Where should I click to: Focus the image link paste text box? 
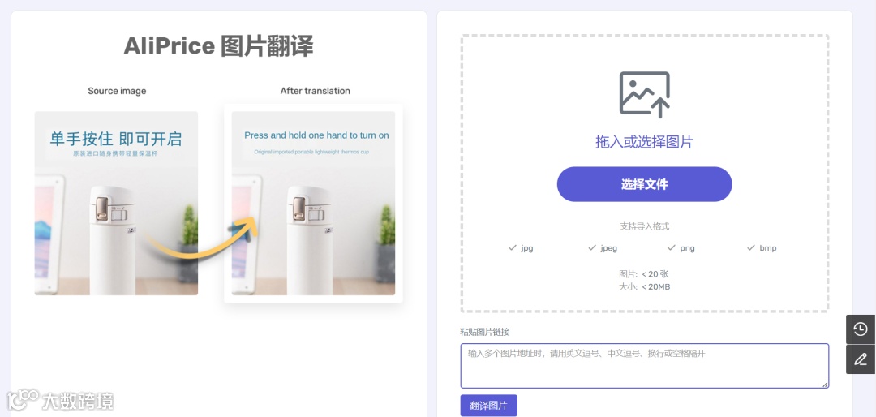tap(644, 366)
